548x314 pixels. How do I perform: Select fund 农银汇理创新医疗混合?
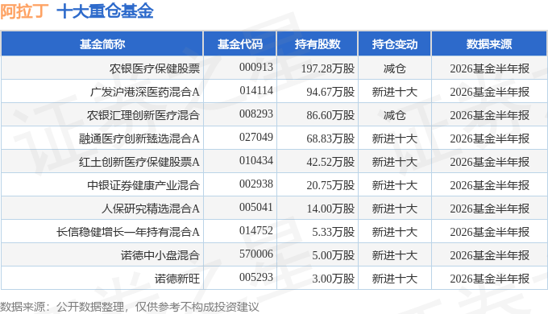pos(143,115)
